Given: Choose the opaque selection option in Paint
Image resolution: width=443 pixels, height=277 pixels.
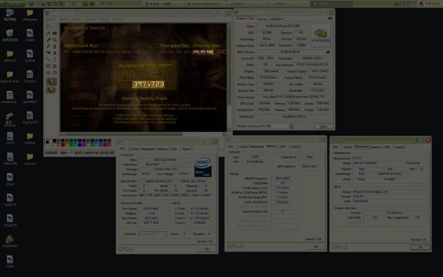Looking at the screenshot, I should click(x=51, y=82).
